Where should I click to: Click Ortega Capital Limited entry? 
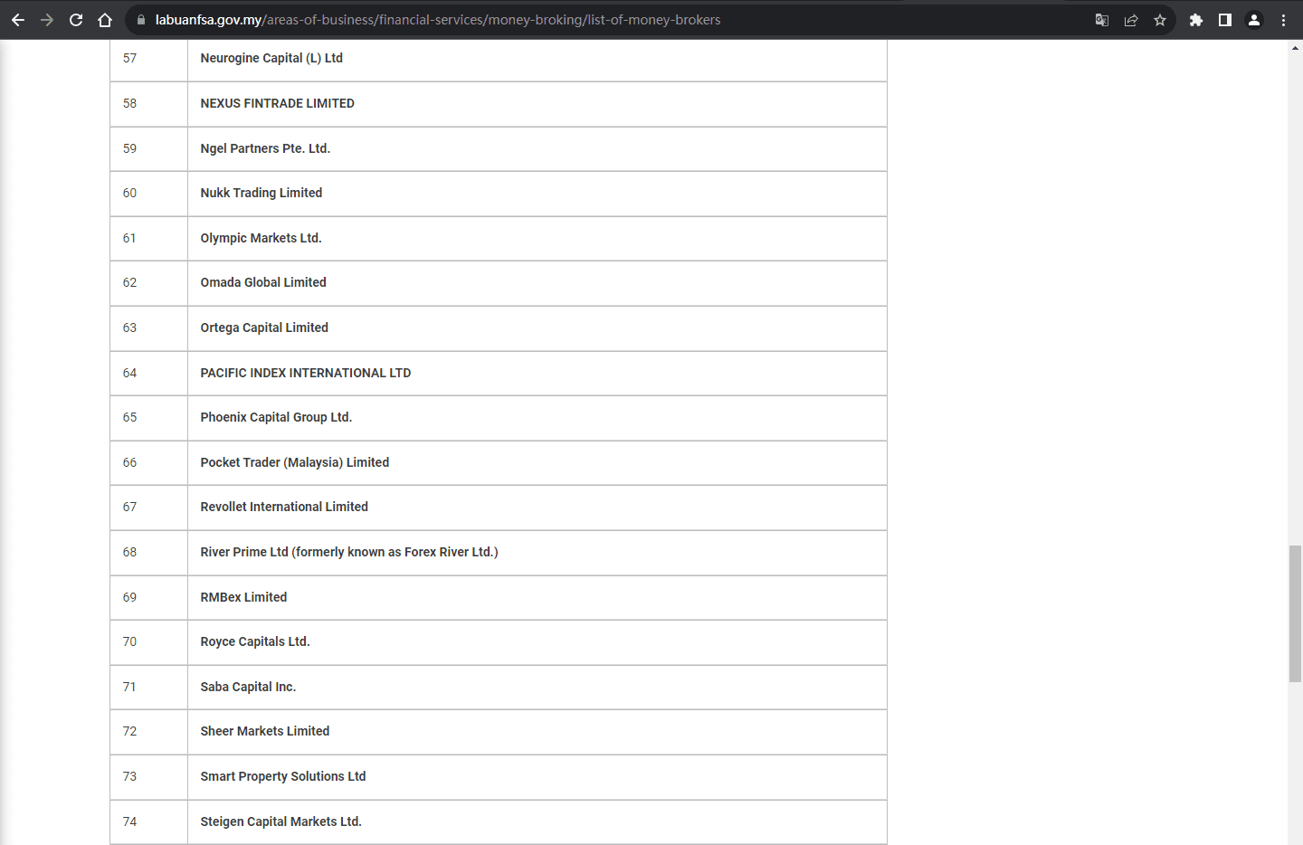pyautogui.click(x=264, y=328)
